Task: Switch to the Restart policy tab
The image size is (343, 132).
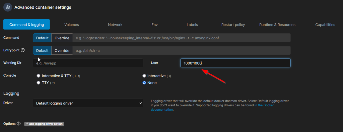Action: click(x=233, y=25)
